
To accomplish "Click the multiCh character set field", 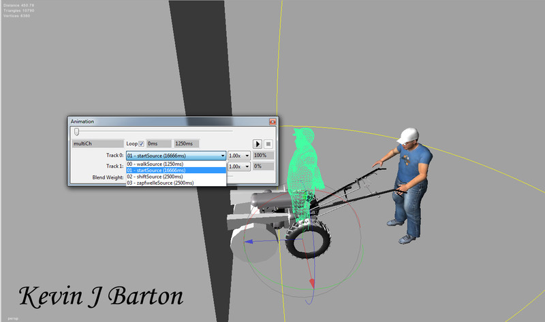I will coord(97,144).
